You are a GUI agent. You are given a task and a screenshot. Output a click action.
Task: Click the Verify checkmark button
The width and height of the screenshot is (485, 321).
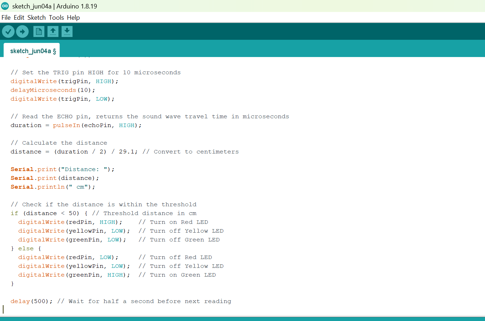tap(8, 32)
